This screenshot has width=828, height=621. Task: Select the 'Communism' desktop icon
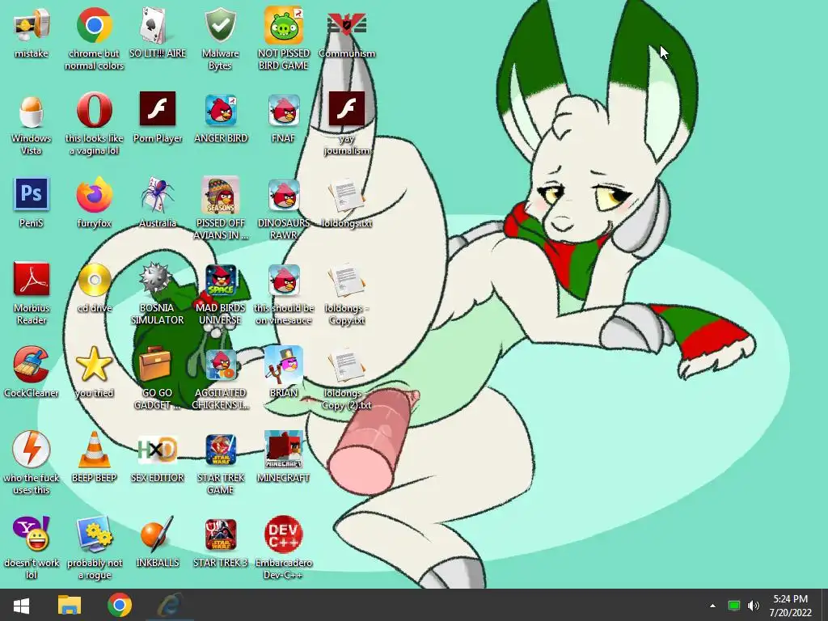(x=346, y=25)
